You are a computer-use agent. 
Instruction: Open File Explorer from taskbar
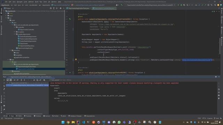click(73, 122)
